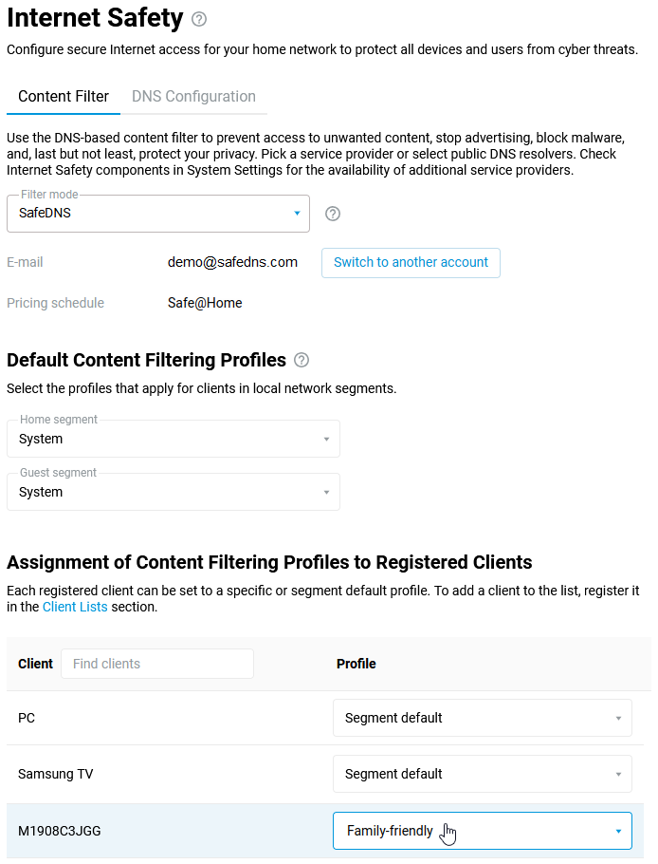Select the Samsung TV client name
This screenshot has height=864, width=658.
(56, 774)
